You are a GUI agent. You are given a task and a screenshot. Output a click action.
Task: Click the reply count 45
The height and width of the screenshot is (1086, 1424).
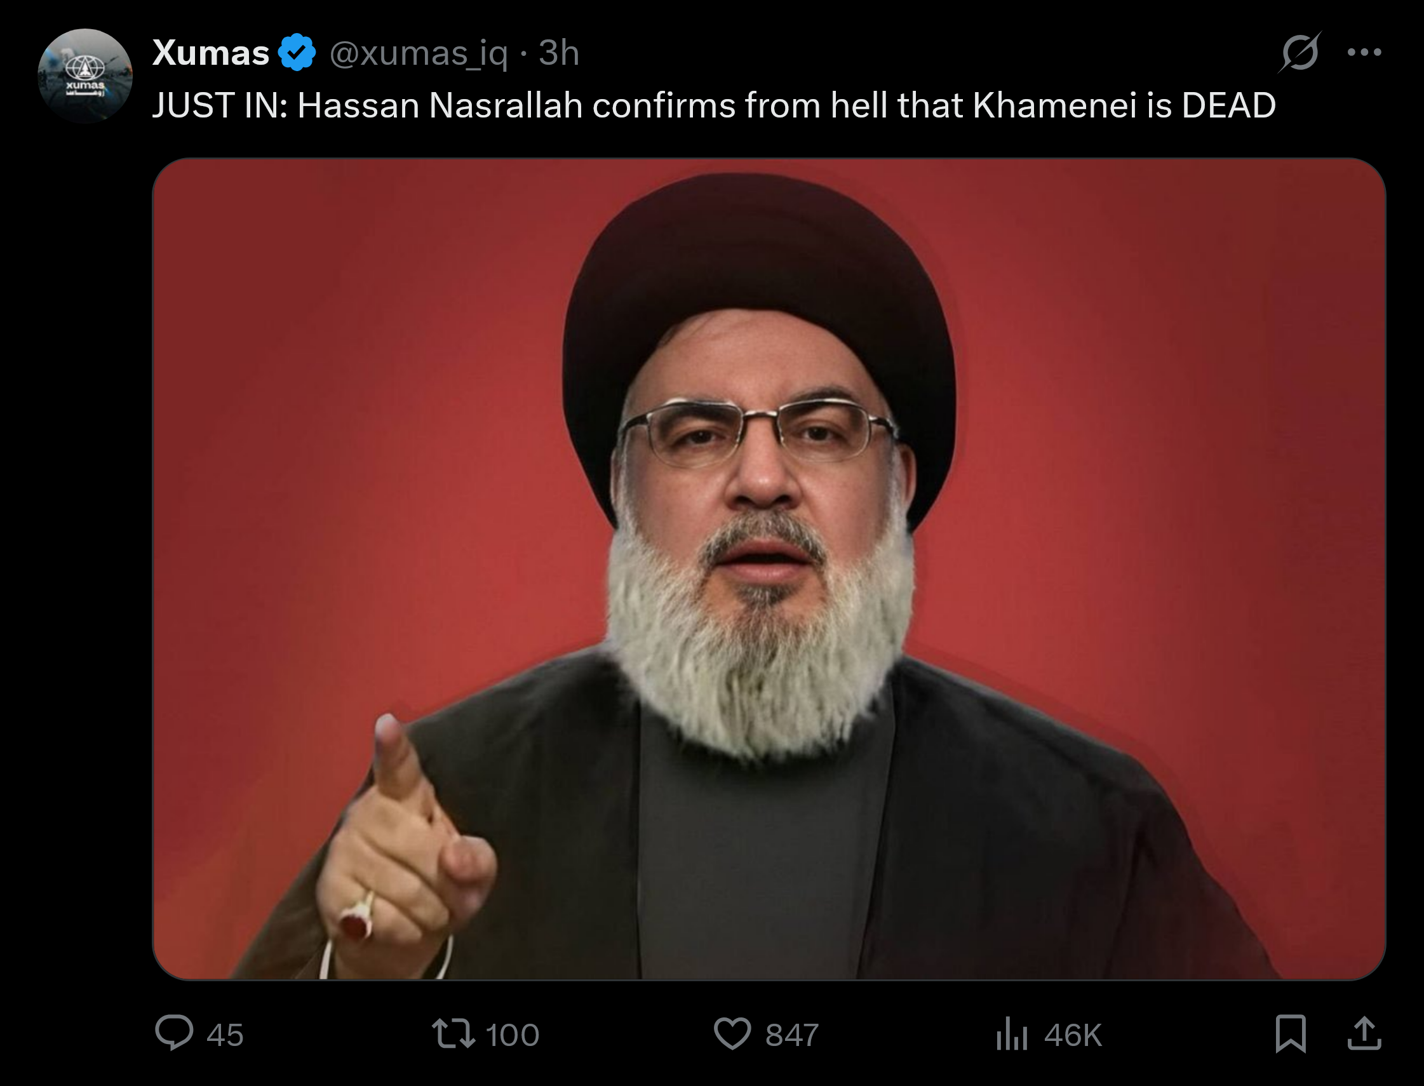pyautogui.click(x=225, y=1035)
